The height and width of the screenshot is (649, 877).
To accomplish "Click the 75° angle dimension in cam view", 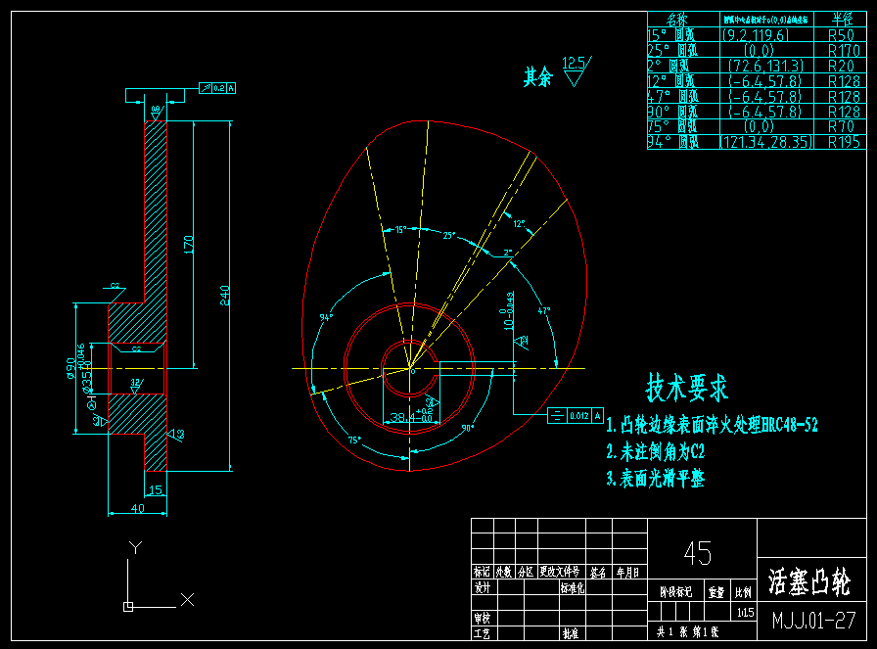I will click(354, 440).
